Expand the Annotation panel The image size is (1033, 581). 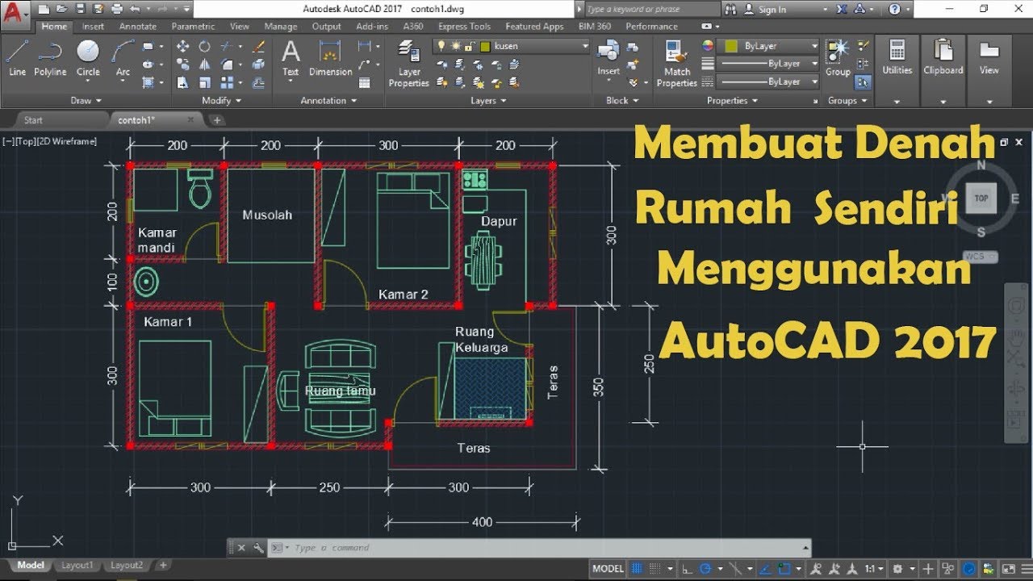tap(328, 101)
